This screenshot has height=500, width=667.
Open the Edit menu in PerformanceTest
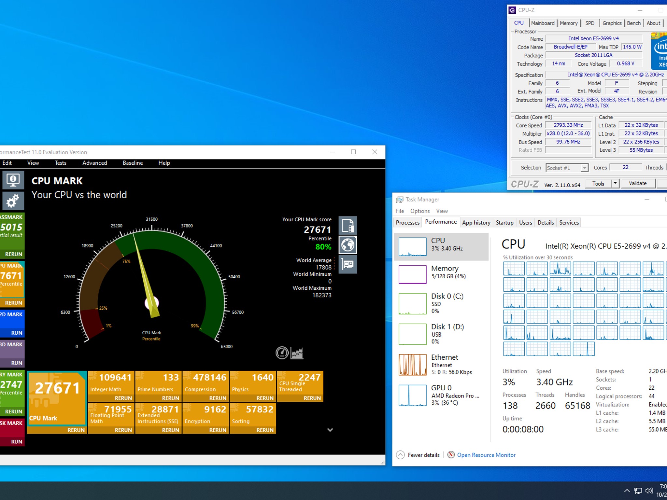point(7,163)
